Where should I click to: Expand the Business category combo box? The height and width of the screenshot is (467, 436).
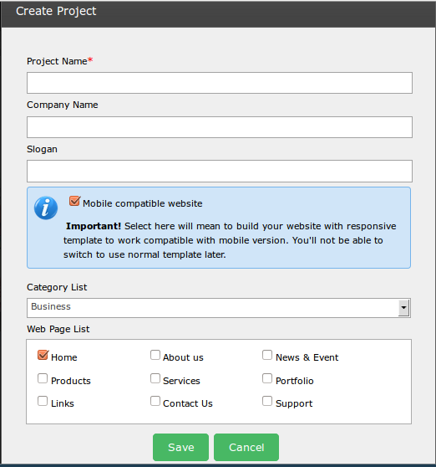click(x=219, y=308)
